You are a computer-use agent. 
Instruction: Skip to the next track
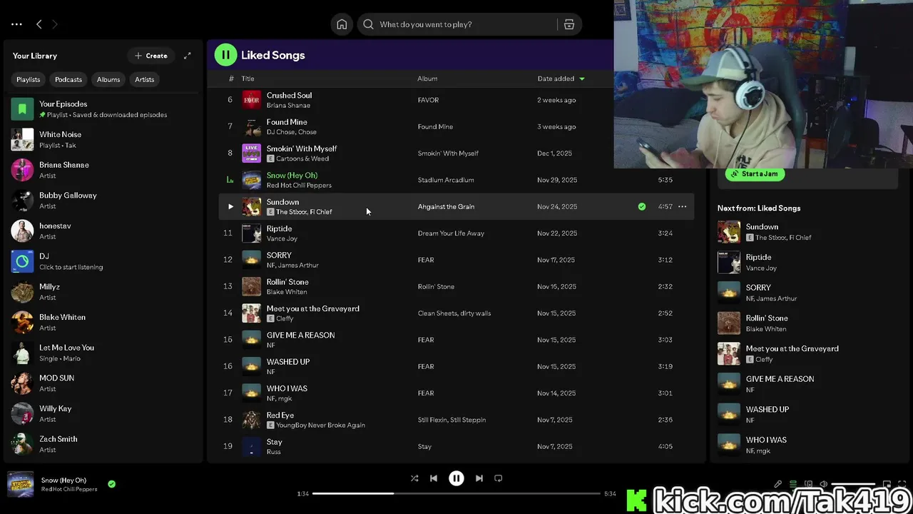coord(479,478)
